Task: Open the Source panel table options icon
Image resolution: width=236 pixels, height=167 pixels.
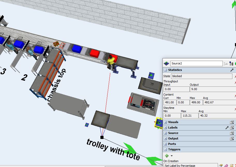Action: [232, 133]
